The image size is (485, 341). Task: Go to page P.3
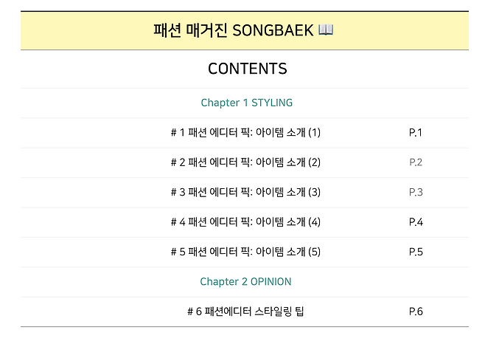click(416, 193)
